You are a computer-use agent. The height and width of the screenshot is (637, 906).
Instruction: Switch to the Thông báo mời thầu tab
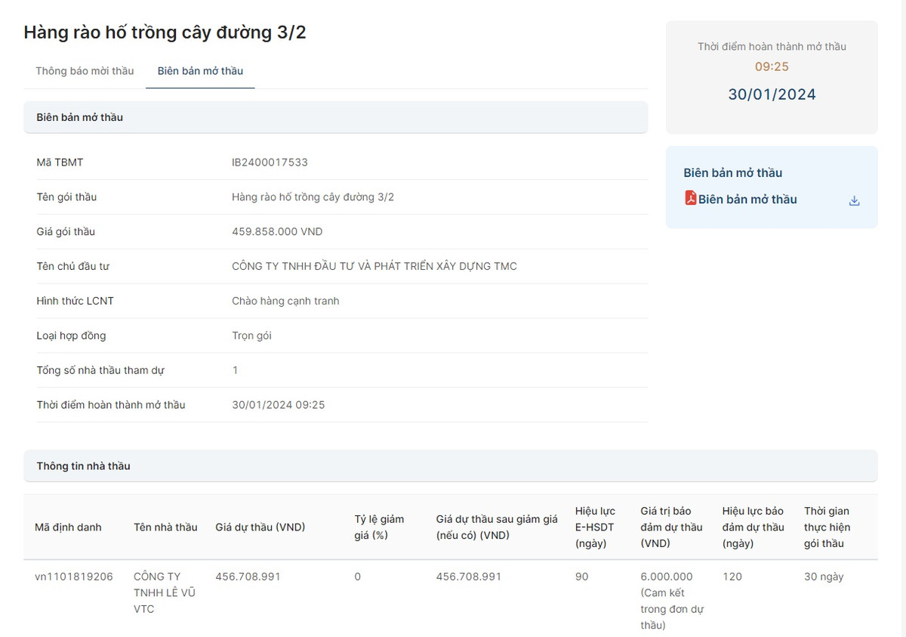[85, 71]
